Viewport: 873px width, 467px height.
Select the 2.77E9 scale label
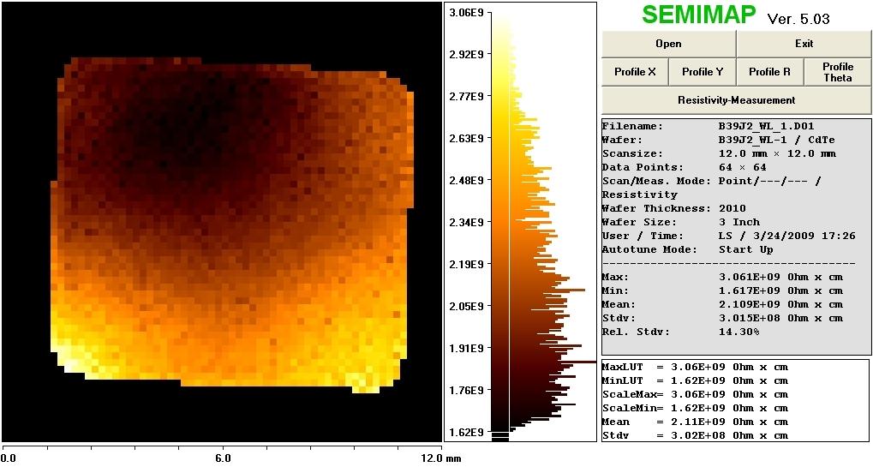click(465, 96)
